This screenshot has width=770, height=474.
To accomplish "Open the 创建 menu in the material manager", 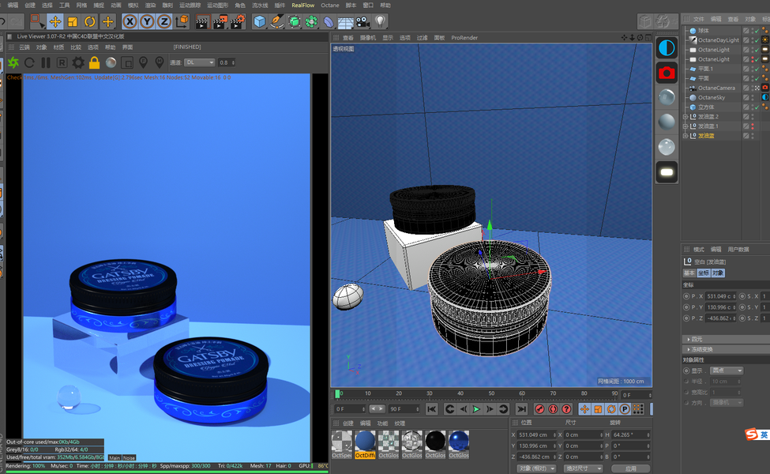I will tap(348, 423).
